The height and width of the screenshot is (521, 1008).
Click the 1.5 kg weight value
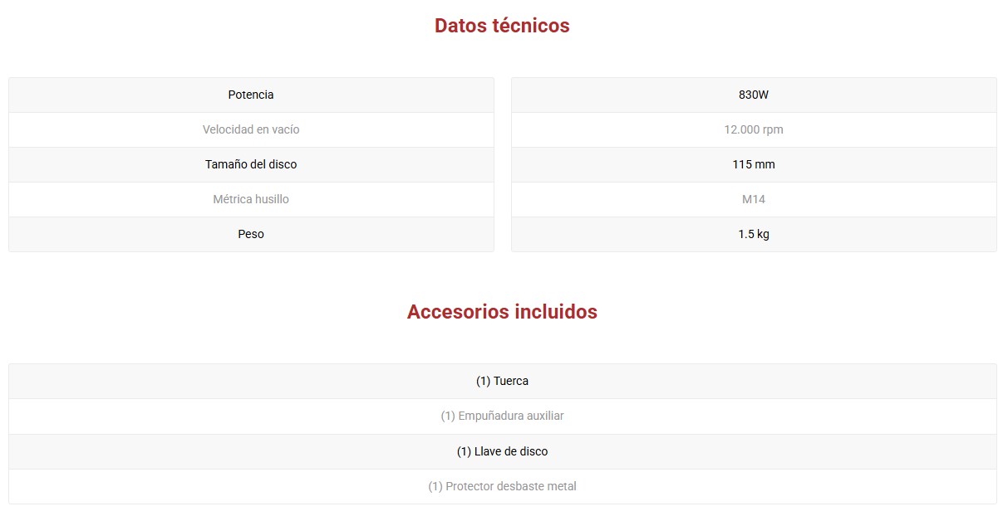754,234
